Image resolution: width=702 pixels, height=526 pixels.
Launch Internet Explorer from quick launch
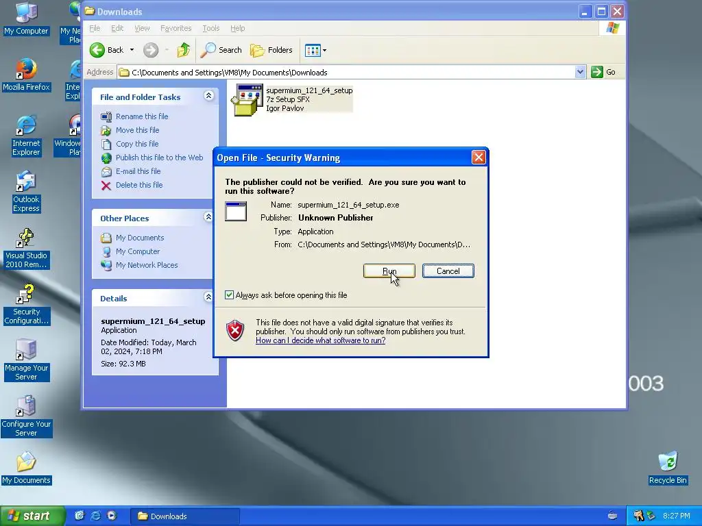tap(96, 516)
